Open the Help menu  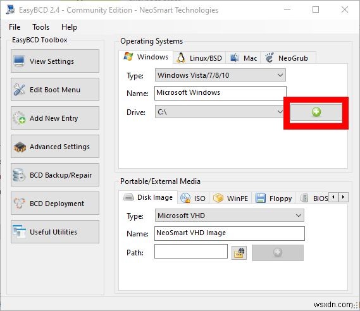[x=69, y=27]
